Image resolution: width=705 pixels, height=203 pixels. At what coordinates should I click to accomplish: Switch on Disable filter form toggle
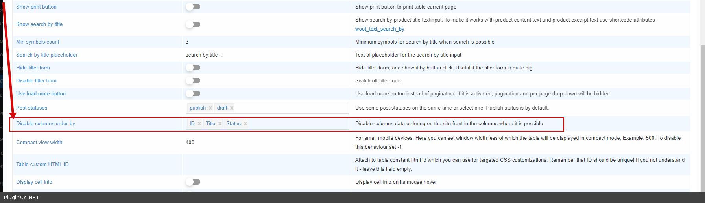pos(193,80)
